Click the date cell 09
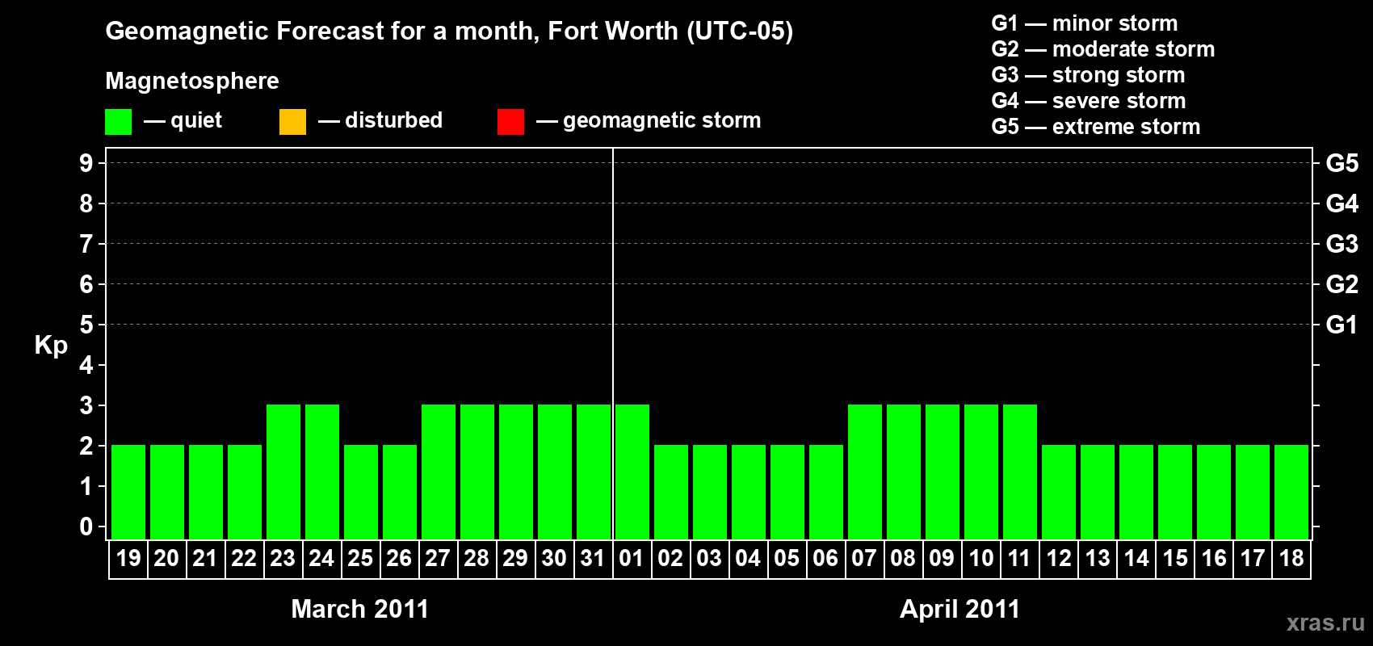 pyautogui.click(x=943, y=559)
